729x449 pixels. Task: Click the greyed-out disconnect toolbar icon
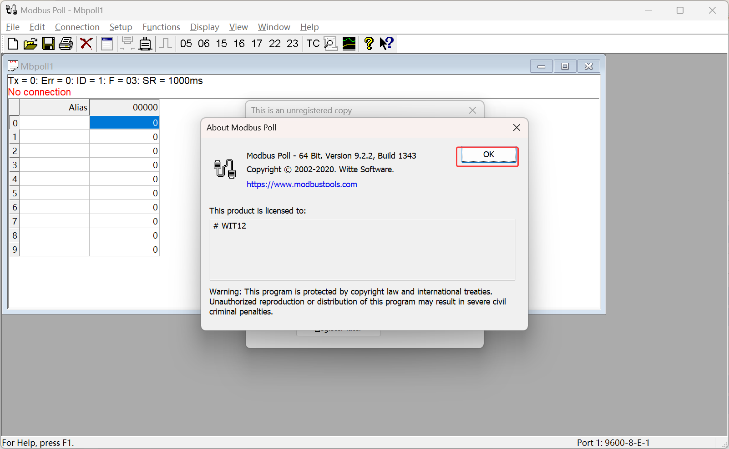[x=127, y=44]
